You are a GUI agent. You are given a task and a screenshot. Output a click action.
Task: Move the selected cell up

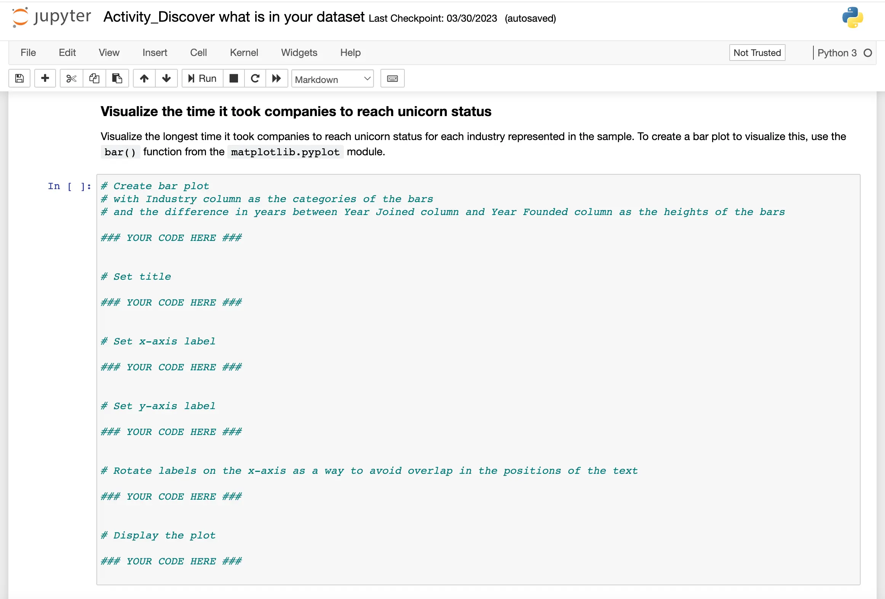tap(144, 78)
